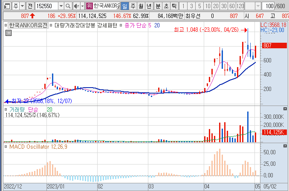Click the red 807 current price tag
This screenshot has height=191, width=289.
click(x=275, y=45)
